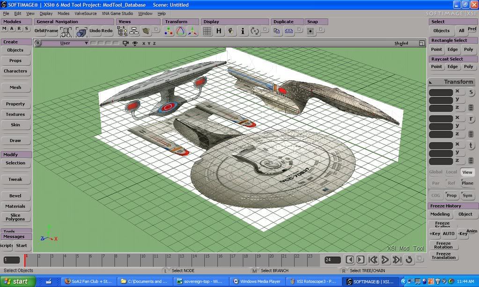Viewport: 479px width, 287px height.
Task: Open the options menu beside the loop button
Action: pos(420,258)
